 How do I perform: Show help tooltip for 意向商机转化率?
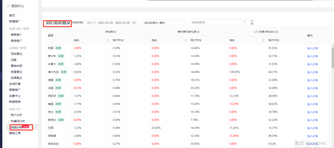(198, 32)
